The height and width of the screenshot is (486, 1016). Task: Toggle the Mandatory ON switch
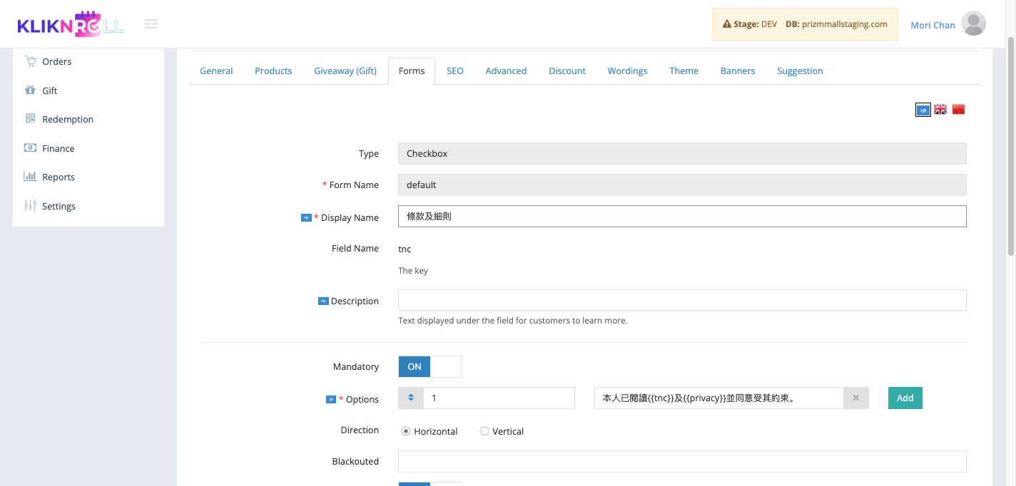pyautogui.click(x=430, y=366)
